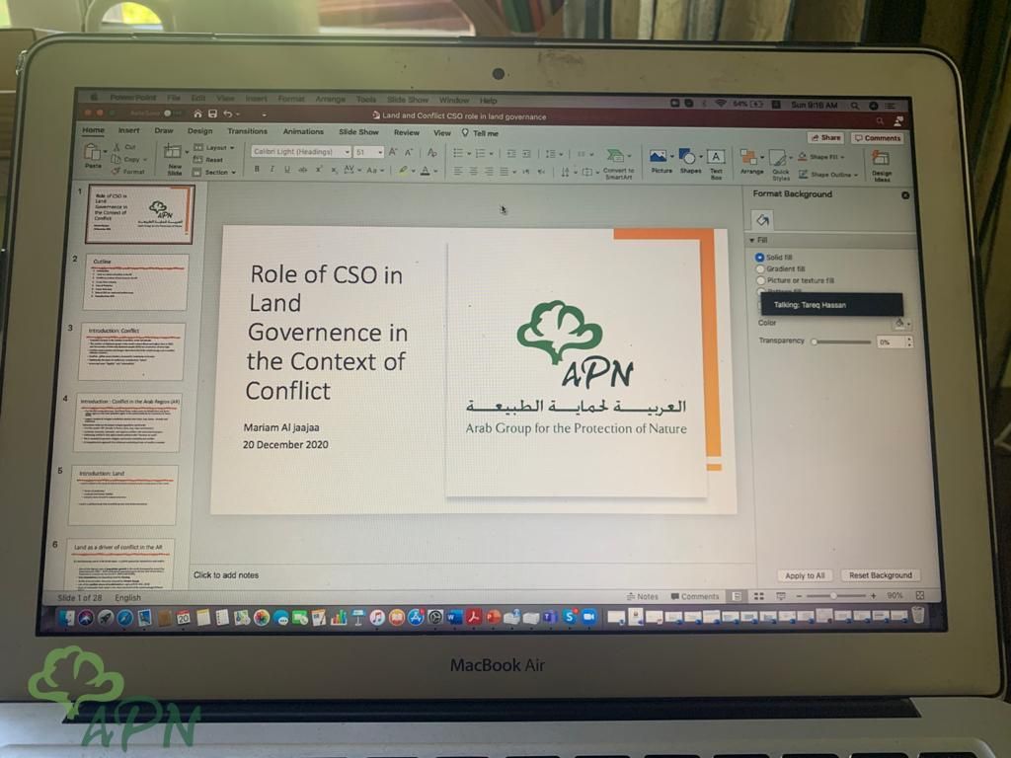This screenshot has height=758, width=1011.
Task: Apply italic formatting with the I icon
Action: click(x=272, y=169)
